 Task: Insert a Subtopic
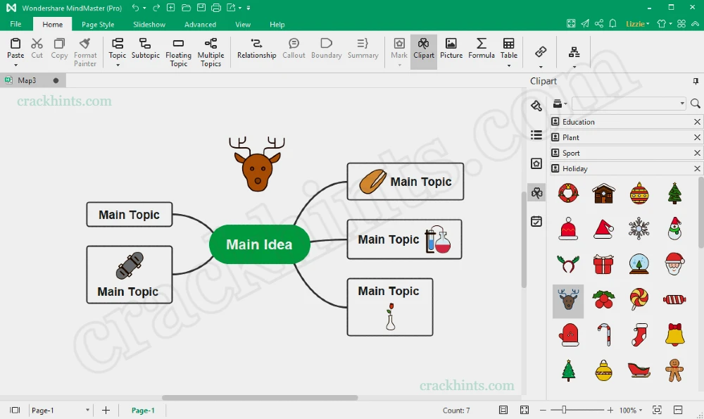[145, 49]
